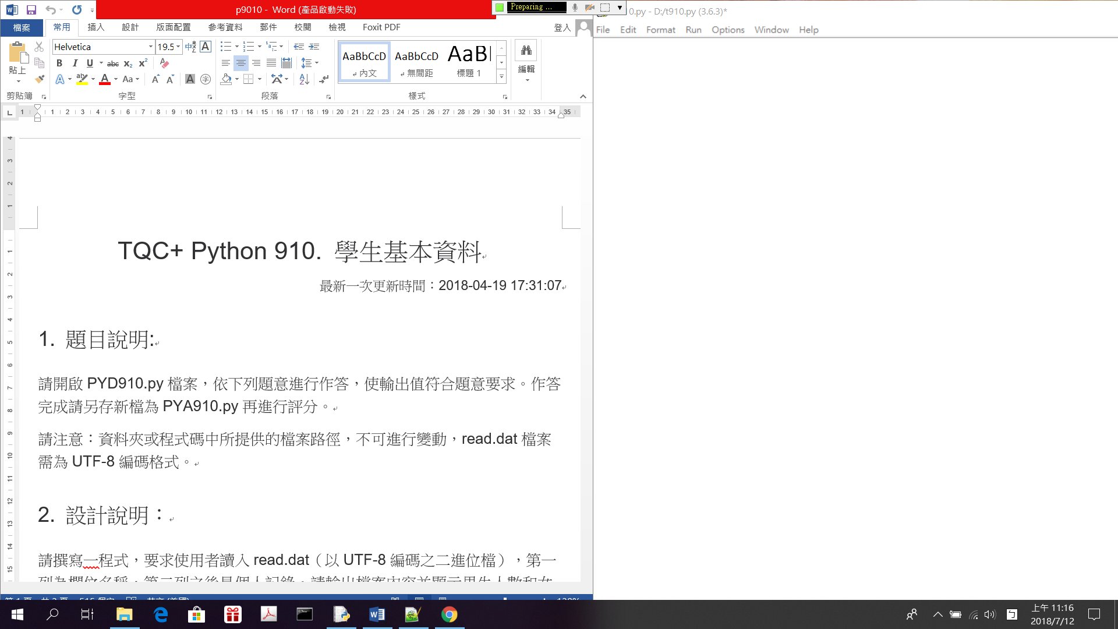The image size is (1118, 629).
Task: Open the Run menu in IDLE window
Action: click(x=693, y=30)
